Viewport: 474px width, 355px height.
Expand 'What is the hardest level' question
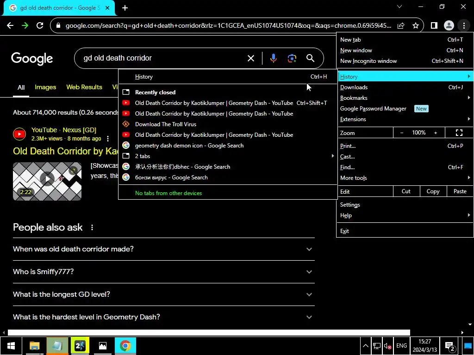pos(163,317)
